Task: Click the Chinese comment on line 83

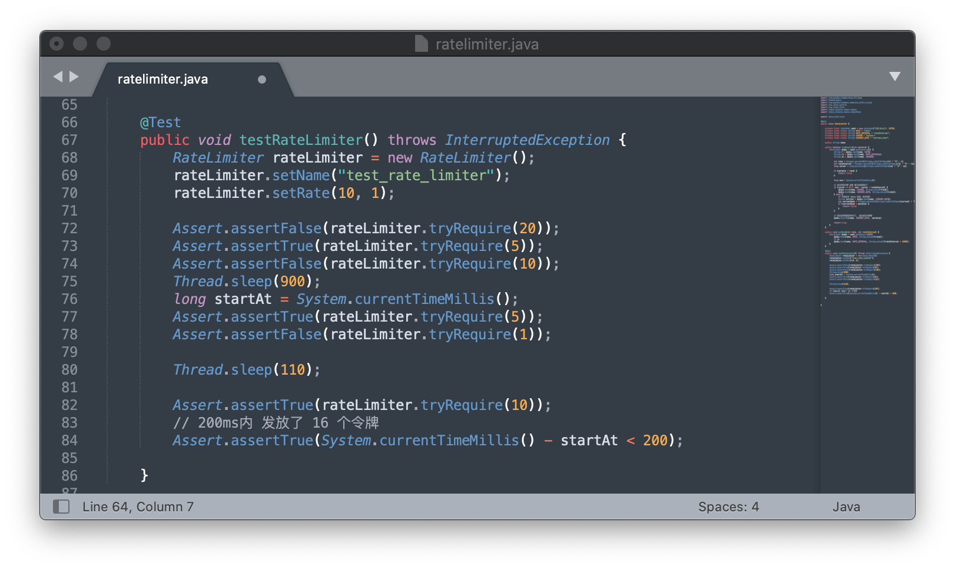Action: pos(276,423)
